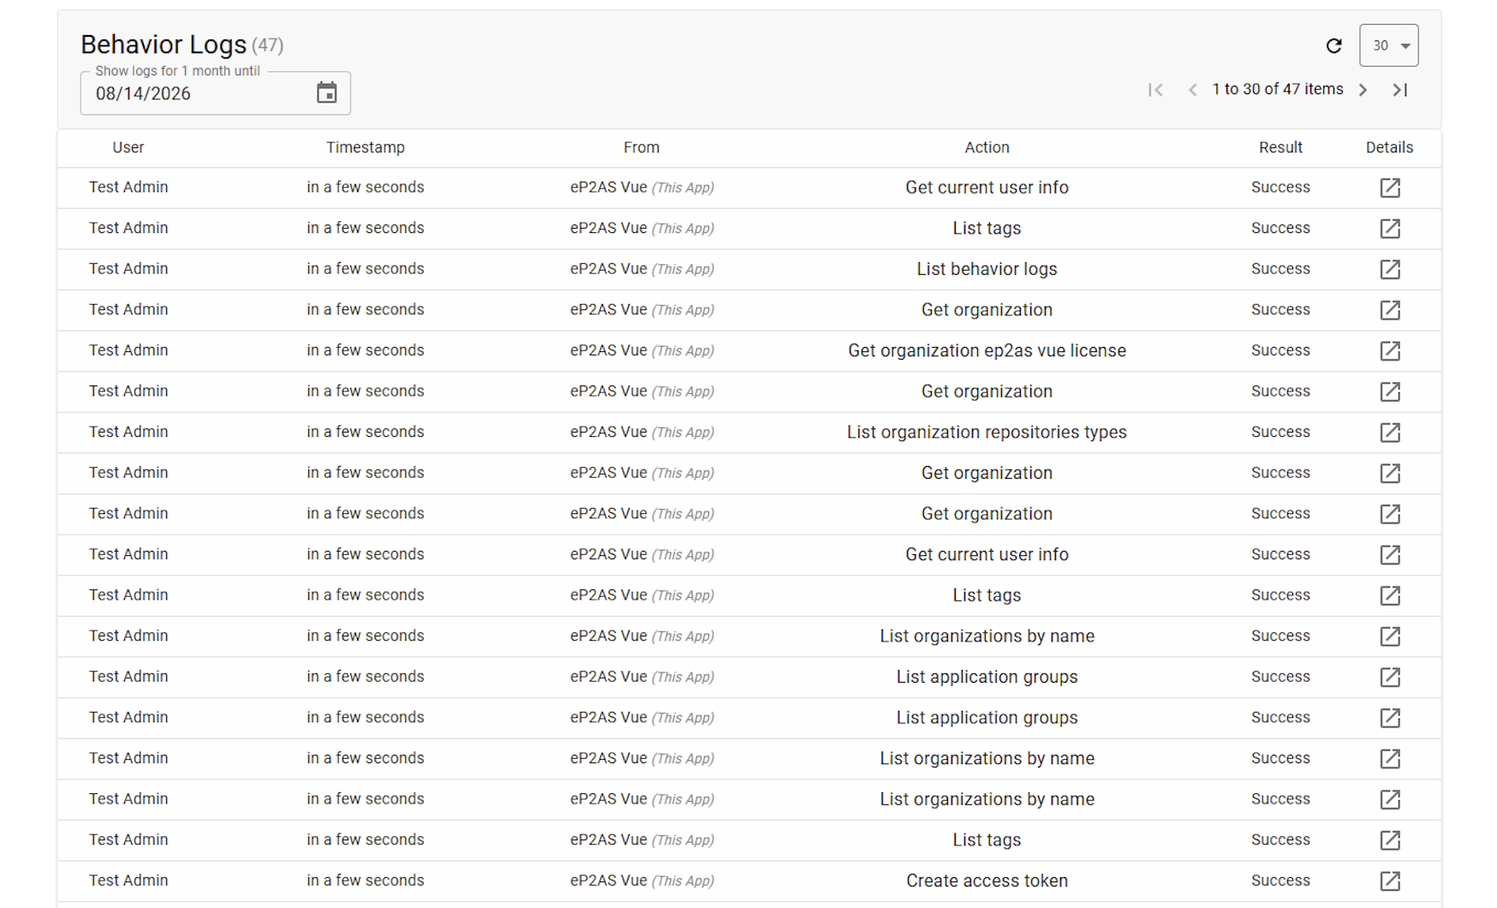This screenshot has height=908, width=1497.
Task: Click 'List organization repositories types' action text
Action: pyautogui.click(x=987, y=433)
